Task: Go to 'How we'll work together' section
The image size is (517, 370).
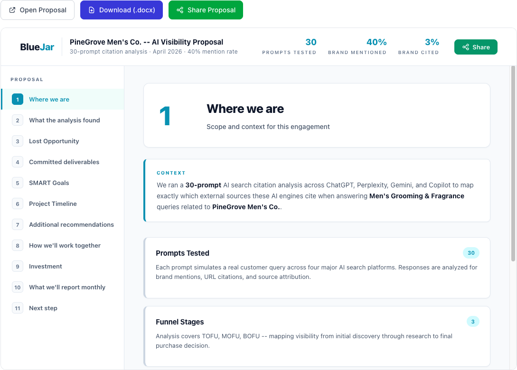Action: 63,245
